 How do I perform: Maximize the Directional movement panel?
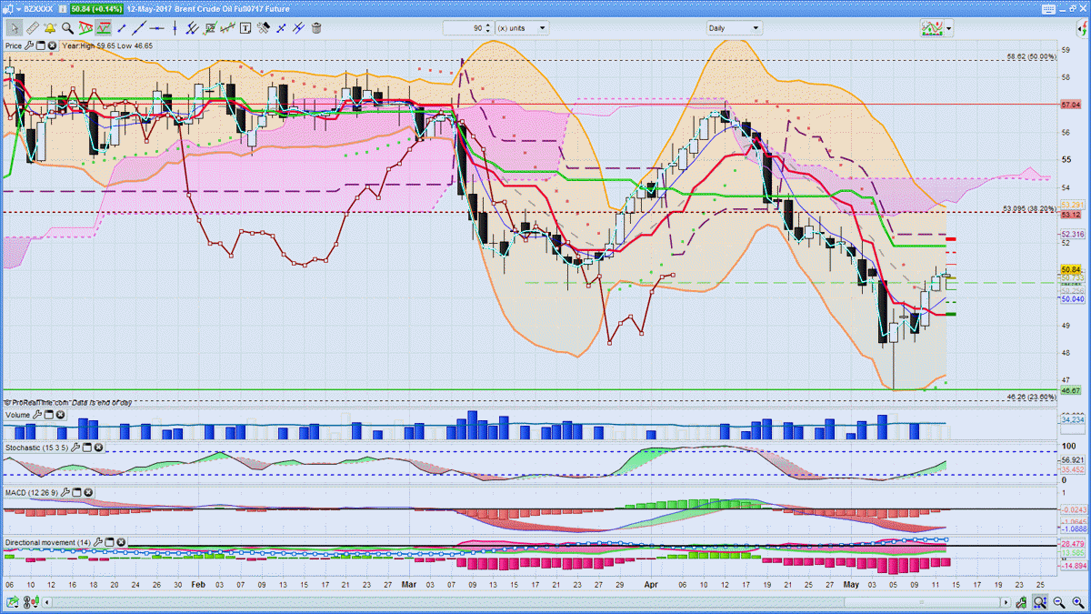tap(109, 543)
